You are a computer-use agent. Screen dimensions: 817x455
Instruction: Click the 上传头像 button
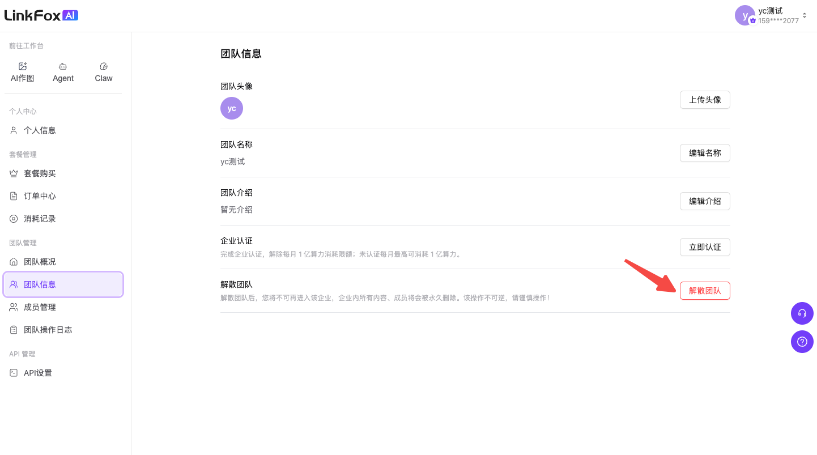tap(705, 100)
